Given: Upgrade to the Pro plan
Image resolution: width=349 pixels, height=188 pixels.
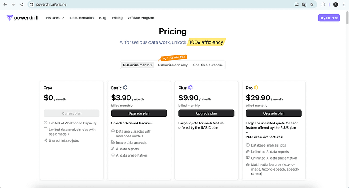Looking at the screenshot, I should coord(274,113).
